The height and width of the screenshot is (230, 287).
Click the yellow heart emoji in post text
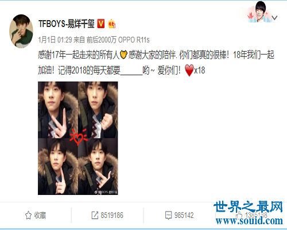pos(123,55)
